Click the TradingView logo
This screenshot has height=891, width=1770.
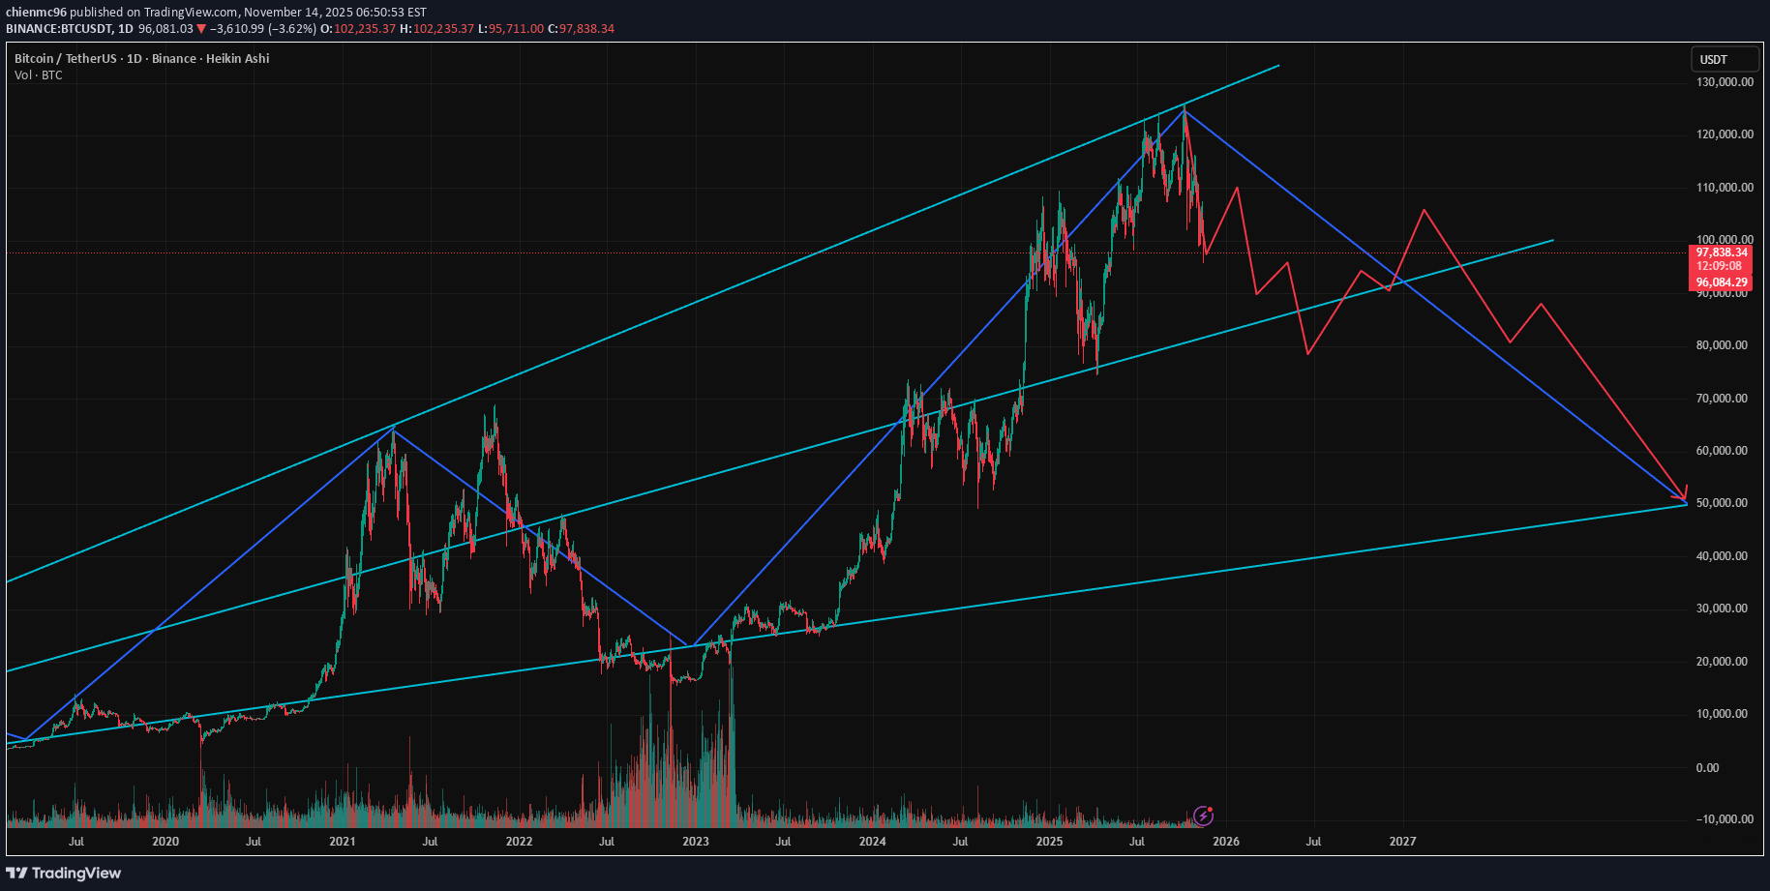tap(64, 874)
